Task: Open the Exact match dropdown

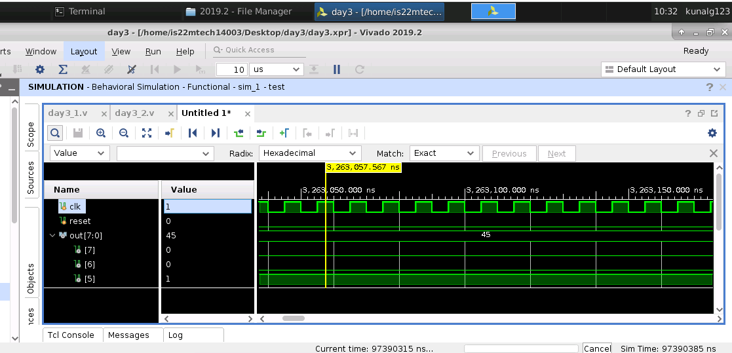Action: 444,153
